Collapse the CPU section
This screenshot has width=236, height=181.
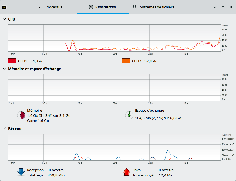(4, 19)
